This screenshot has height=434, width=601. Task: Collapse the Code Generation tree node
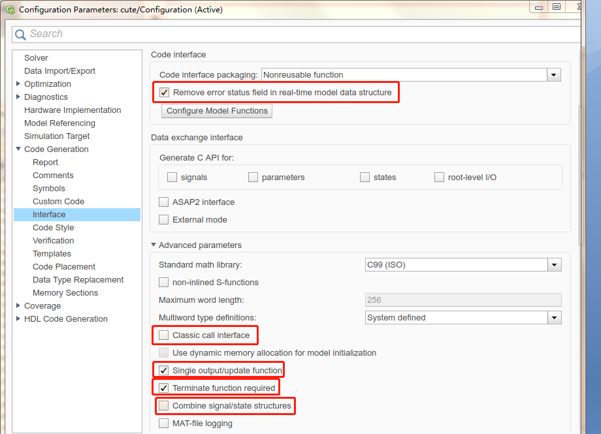click(x=18, y=149)
